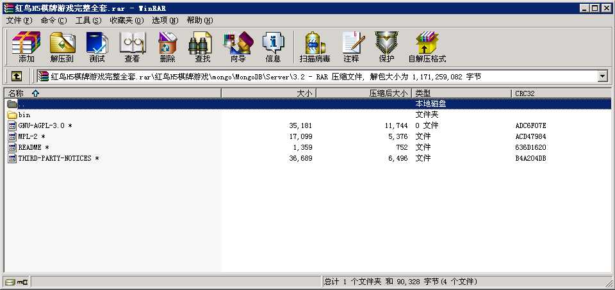Sort by CRC32 column header
The image size is (615, 290).
tap(524, 93)
